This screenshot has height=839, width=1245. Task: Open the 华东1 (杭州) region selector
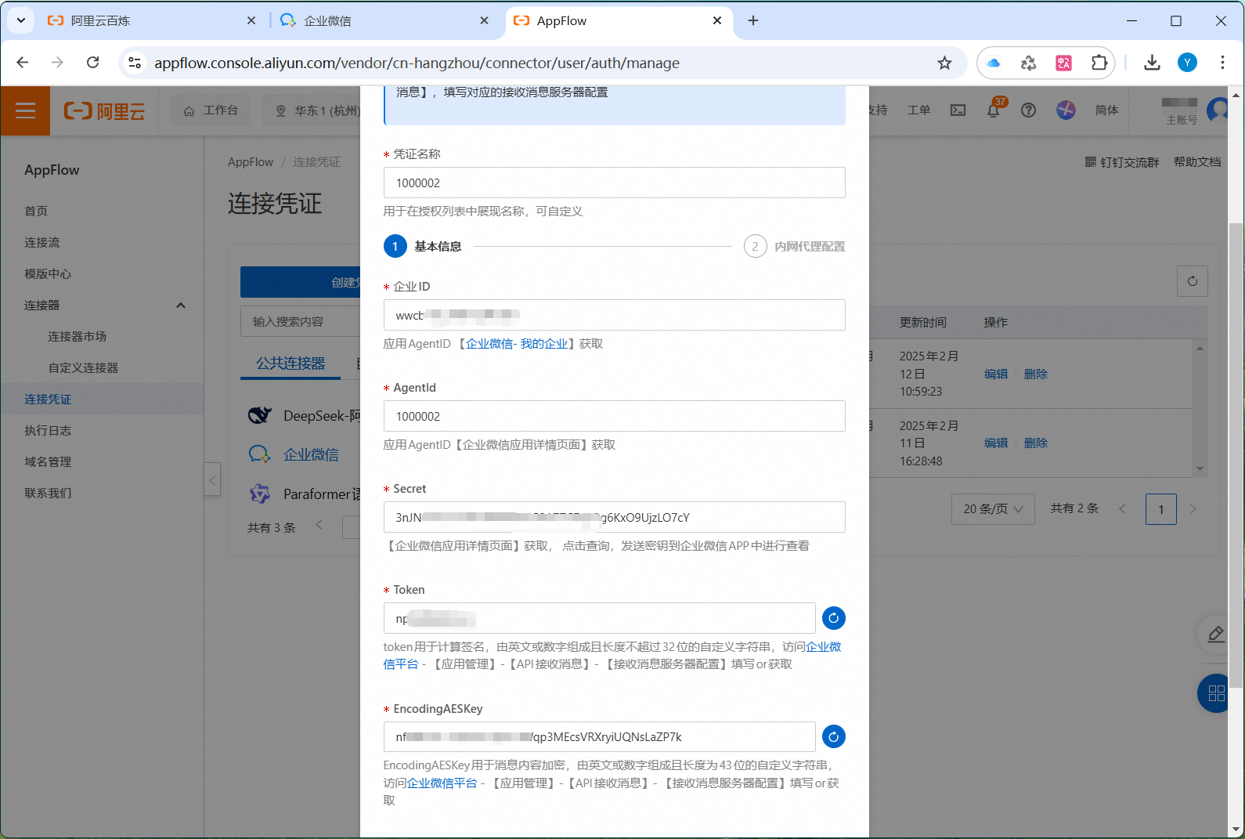pos(317,110)
